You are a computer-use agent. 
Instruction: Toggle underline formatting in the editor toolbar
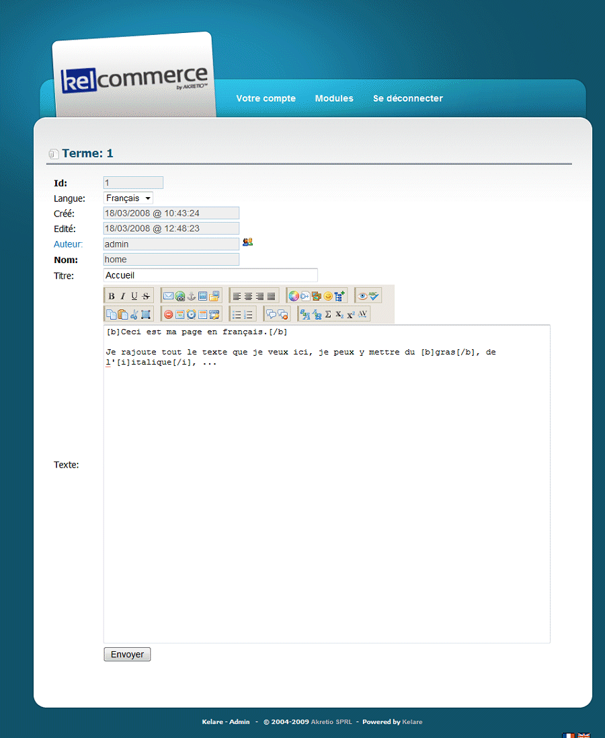click(x=134, y=296)
